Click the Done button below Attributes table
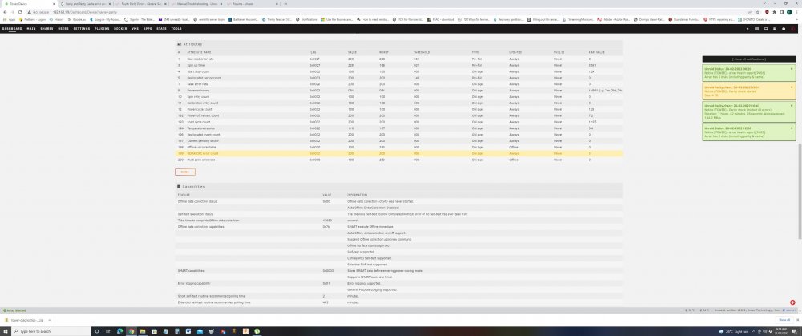 185,172
